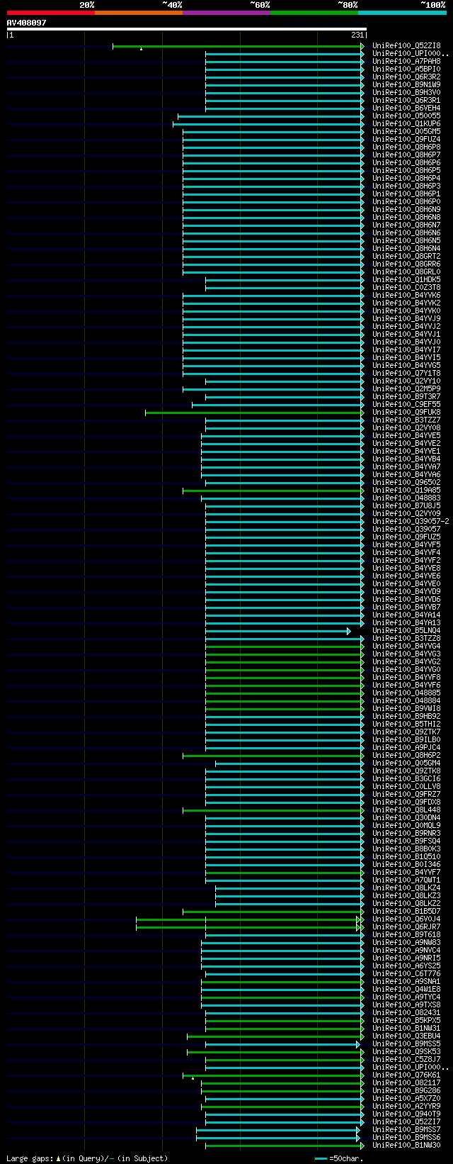This screenshot has height=1164, width=453.
Task: Click hit label UniRef100_B5THI2
Action: (x=406, y=724)
